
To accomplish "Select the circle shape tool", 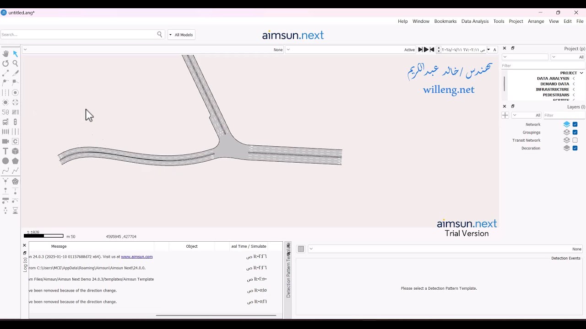I will (x=5, y=161).
